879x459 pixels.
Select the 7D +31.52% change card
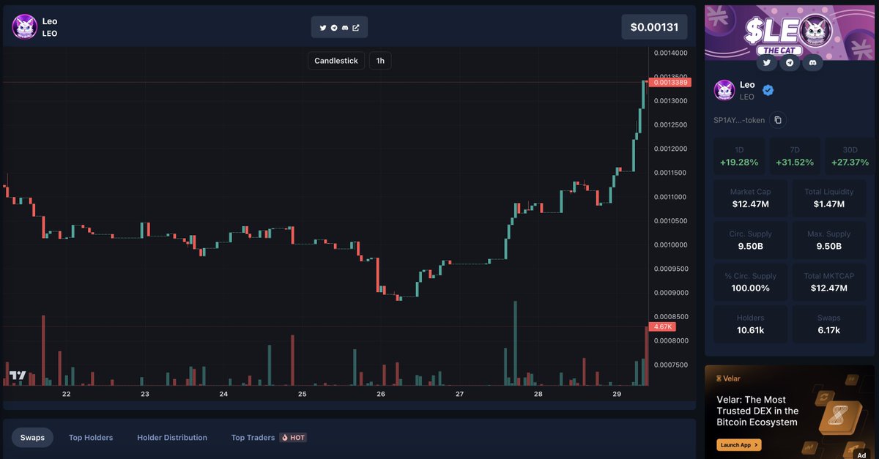[x=795, y=156]
